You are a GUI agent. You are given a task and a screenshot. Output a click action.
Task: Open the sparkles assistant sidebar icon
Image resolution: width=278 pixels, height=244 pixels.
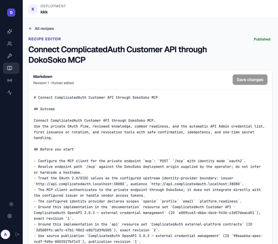click(x=10, y=31)
